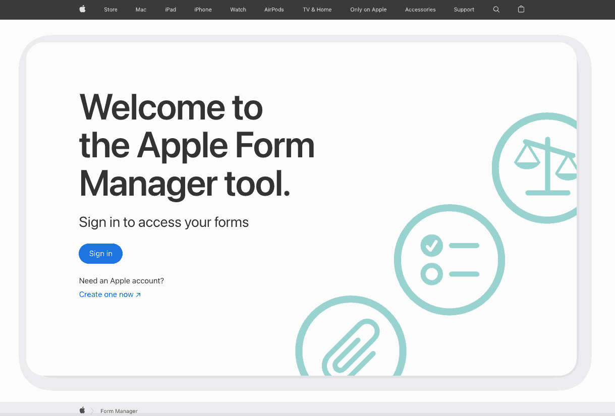The image size is (615, 416).
Task: Open the iPhone menu item
Action: coord(203,10)
